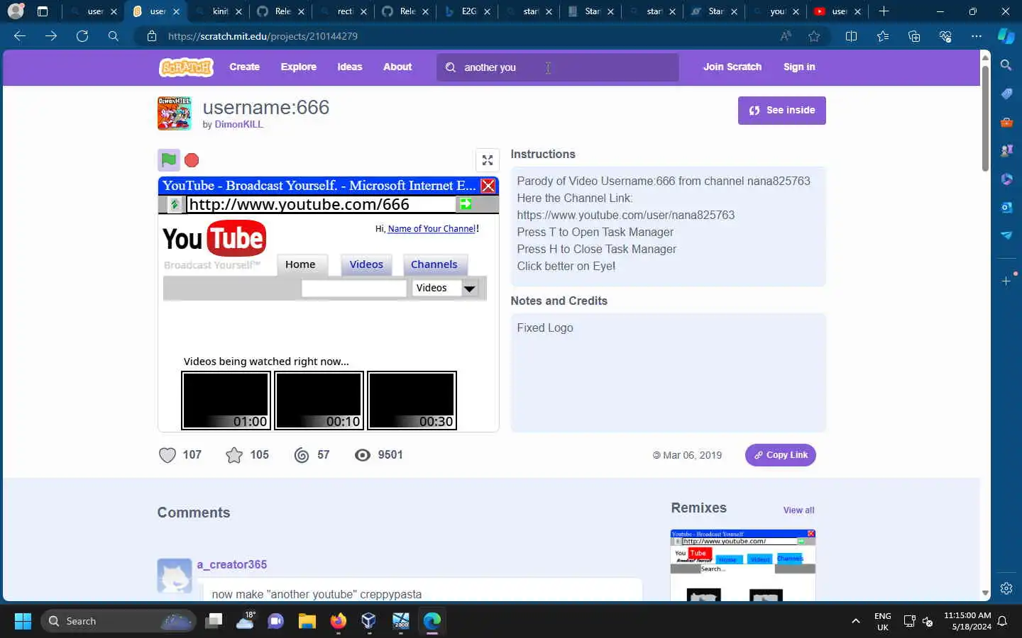This screenshot has width=1022, height=638.
Task: Open Edge Collections icon
Action: [x=914, y=36]
